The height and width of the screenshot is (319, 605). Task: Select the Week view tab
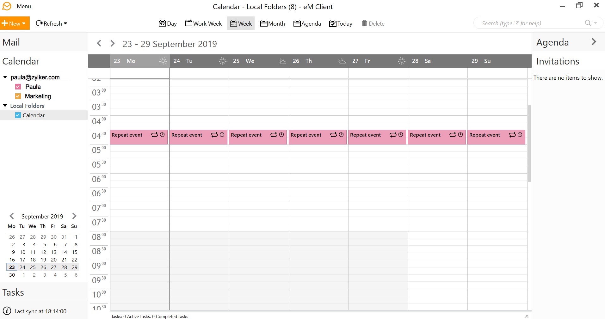(x=241, y=23)
